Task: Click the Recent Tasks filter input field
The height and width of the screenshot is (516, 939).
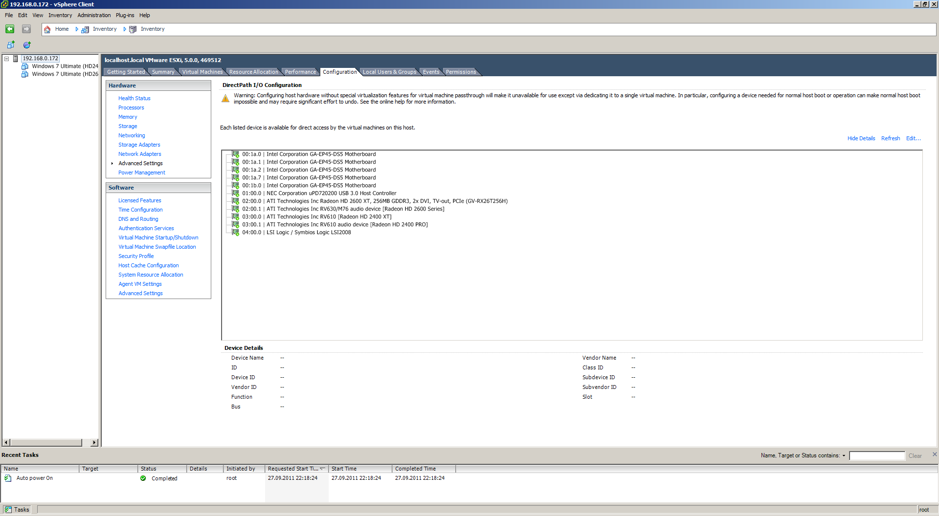Action: [877, 456]
